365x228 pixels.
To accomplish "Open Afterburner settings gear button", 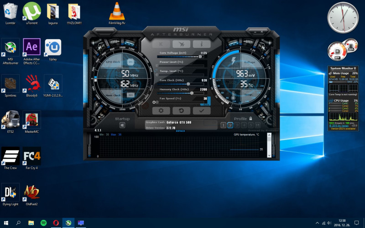I will (161, 111).
